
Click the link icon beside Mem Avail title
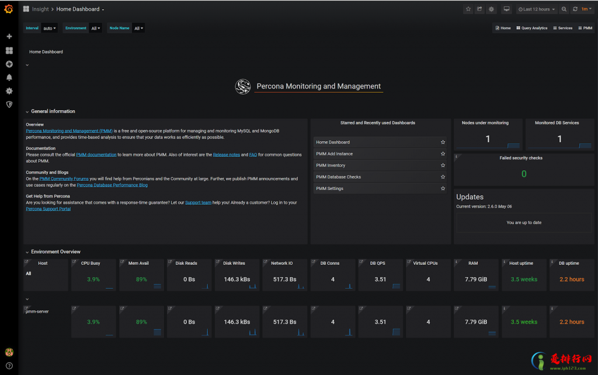122,262
